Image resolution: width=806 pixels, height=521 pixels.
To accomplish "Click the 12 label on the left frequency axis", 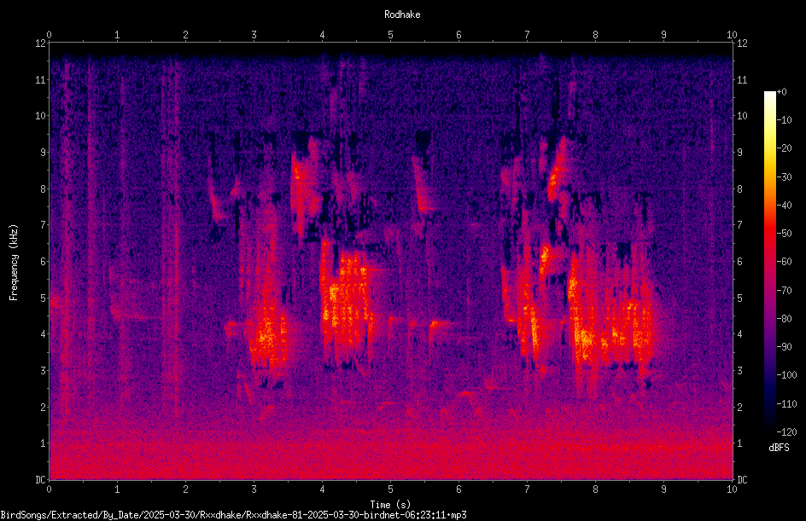I will tap(41, 43).
